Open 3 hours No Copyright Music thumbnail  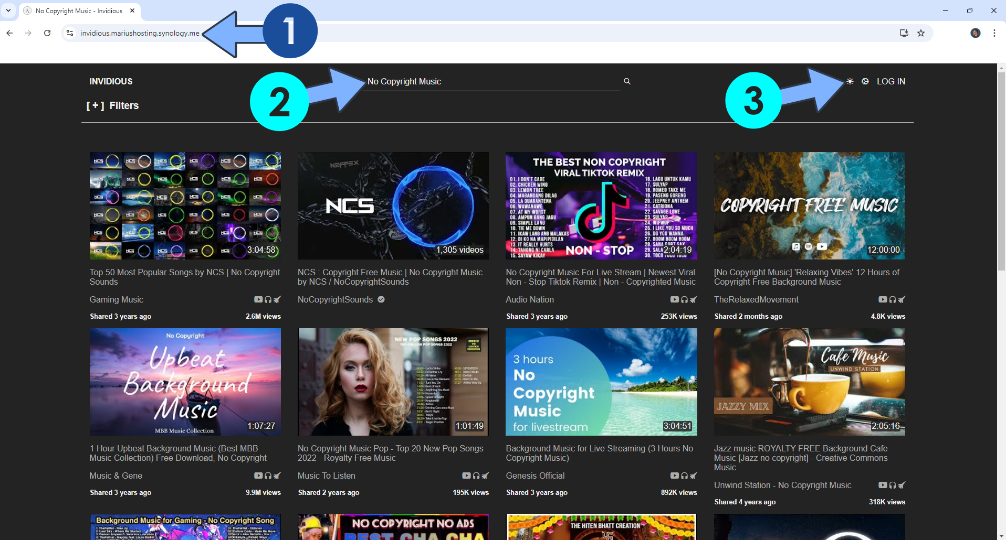pyautogui.click(x=601, y=382)
